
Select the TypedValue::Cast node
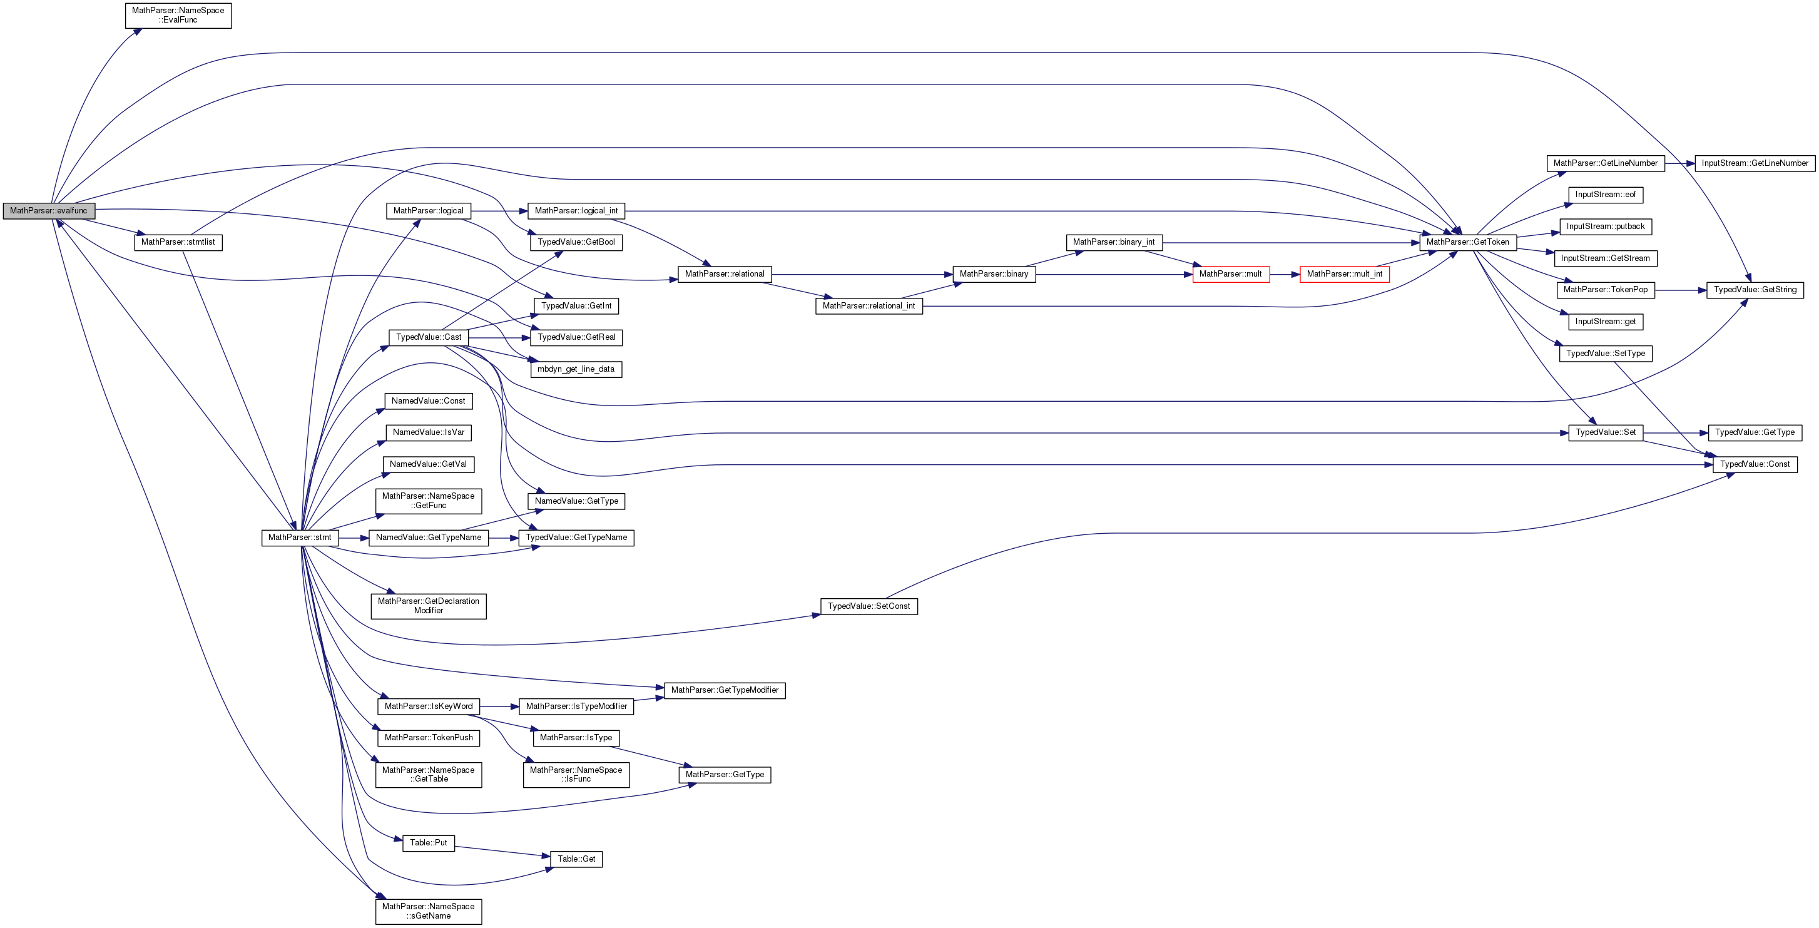[x=428, y=337]
